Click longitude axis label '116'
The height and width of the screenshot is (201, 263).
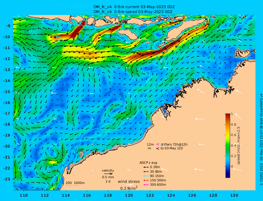(87, 195)
